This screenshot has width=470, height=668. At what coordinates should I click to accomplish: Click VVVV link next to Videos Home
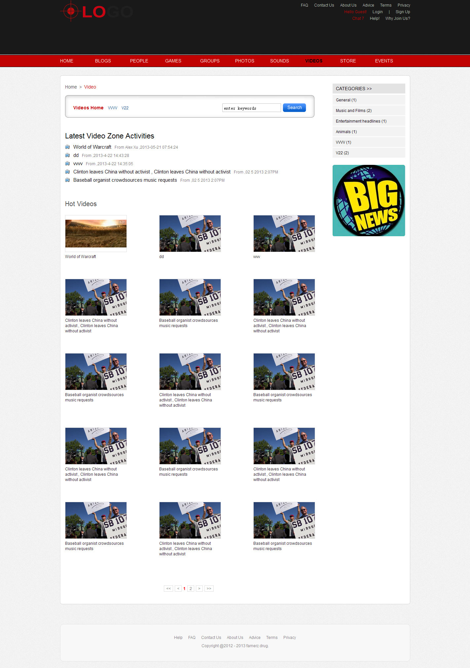113,108
